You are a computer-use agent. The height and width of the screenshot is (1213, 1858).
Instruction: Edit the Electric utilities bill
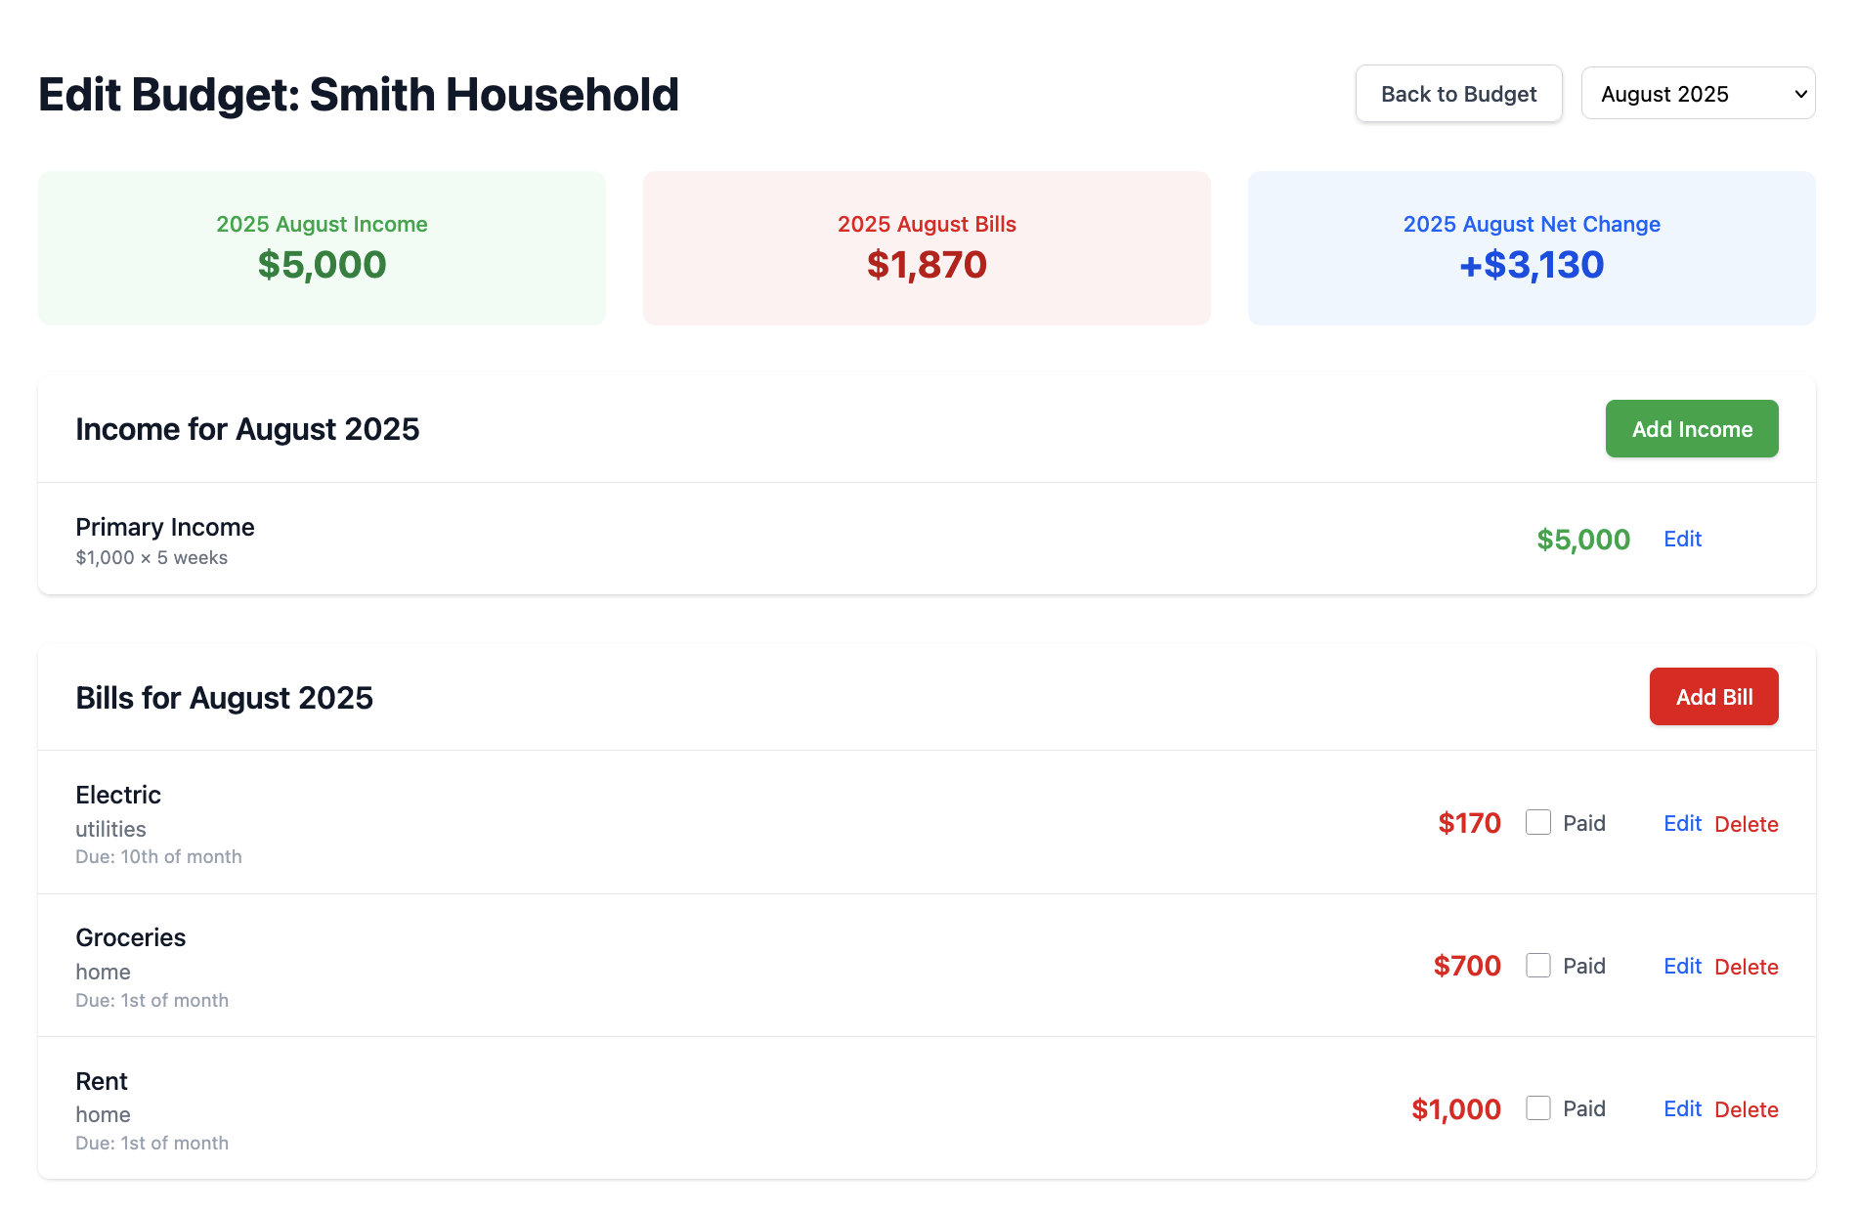pos(1681,823)
